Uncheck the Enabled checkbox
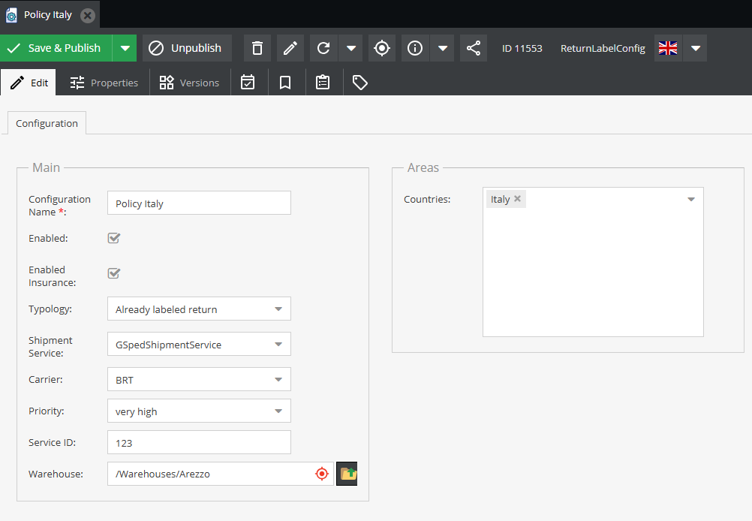Viewport: 752px width, 521px height. pyautogui.click(x=113, y=238)
